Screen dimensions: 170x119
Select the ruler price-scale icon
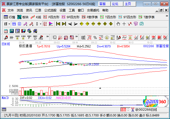click(83, 38)
